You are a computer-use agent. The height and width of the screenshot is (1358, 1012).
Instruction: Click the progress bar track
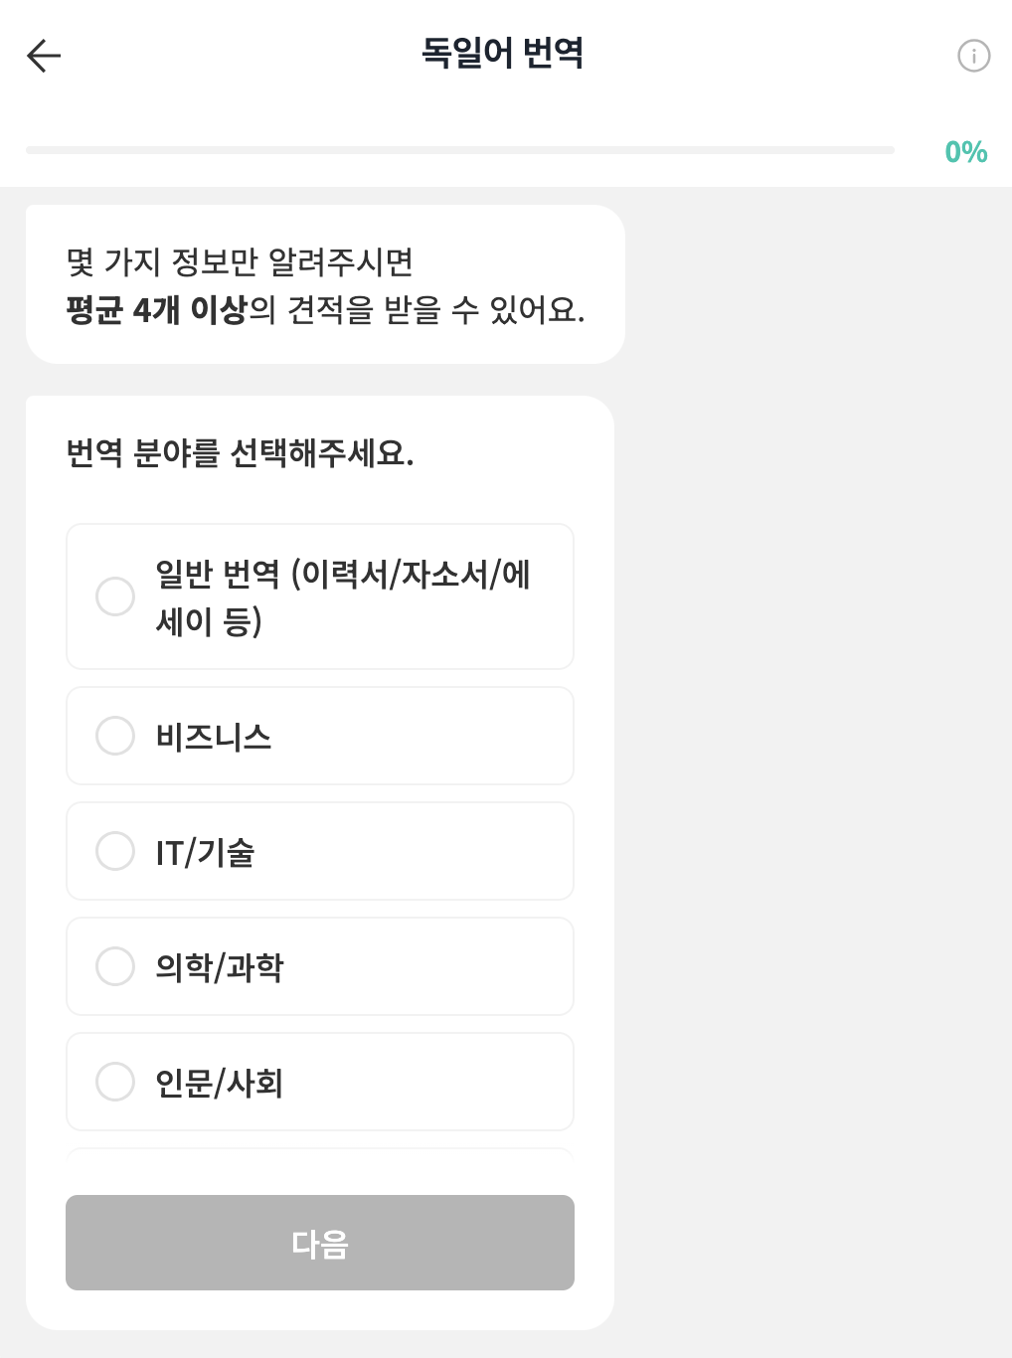coord(459,150)
